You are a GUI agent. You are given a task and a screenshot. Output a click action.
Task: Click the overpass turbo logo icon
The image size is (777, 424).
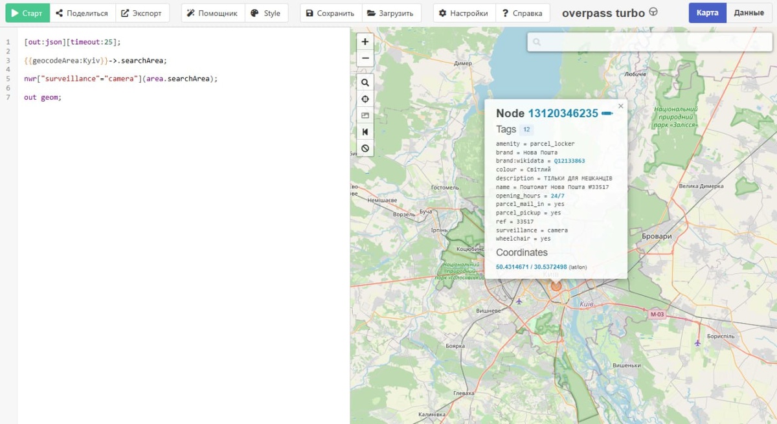pyautogui.click(x=653, y=12)
